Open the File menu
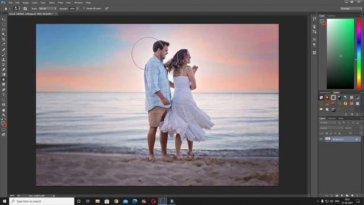 (11, 3)
